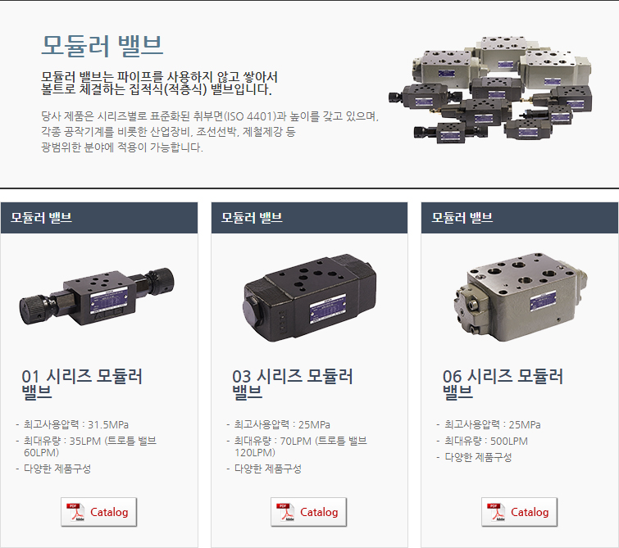Click the ISO 4401 description paragraph
This screenshot has width=619, height=548.
(210, 131)
